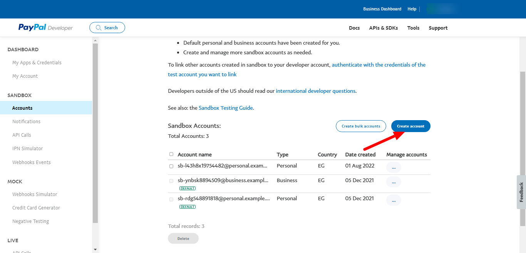Open IPN Simulator
Viewport: 526px width, 253px height.
28,149
